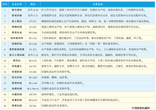156x110 pixels.
Task: Select company name 启元机电
Action: pyautogui.click(x=17, y=77)
